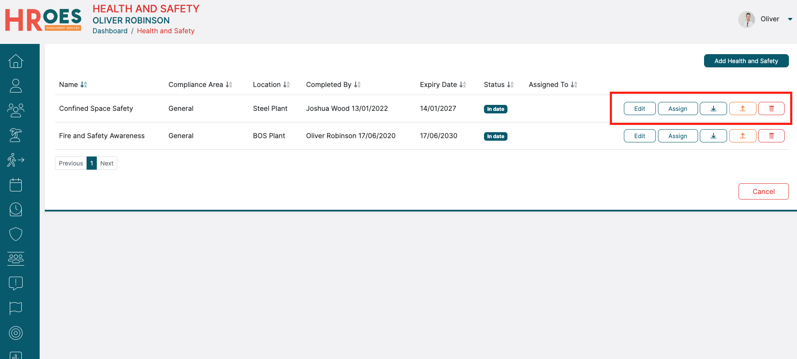The height and width of the screenshot is (359, 797).
Task: Open the single employee profile sidebar icon
Action: tap(16, 86)
